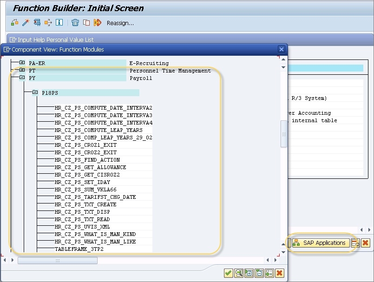Expand the PT Personnel Time Management node
Image resolution: width=374 pixels, height=282 pixels.
22,70
